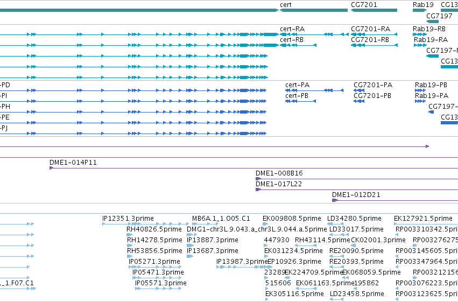Click the IP13887.3prime EST label
This screenshot has height=302, width=458.
(x=213, y=240)
